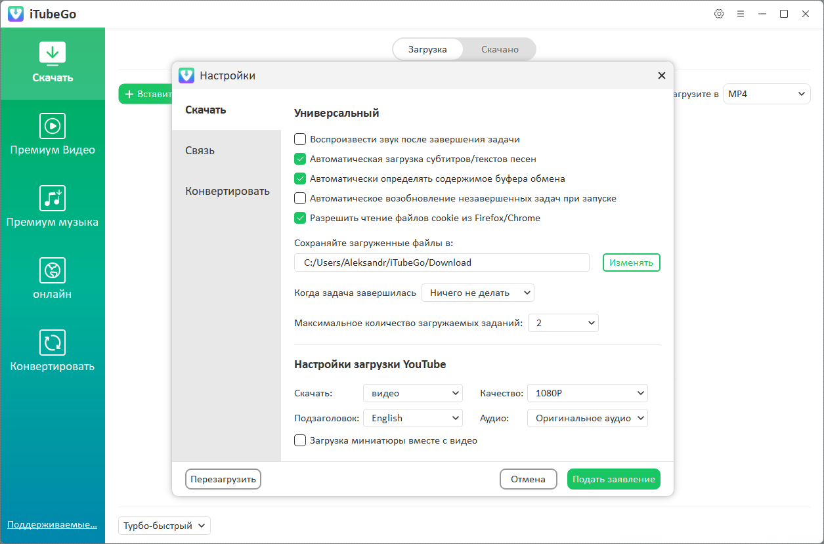Click the download folder path field
Screen dimensions: 824x544
(x=442, y=262)
